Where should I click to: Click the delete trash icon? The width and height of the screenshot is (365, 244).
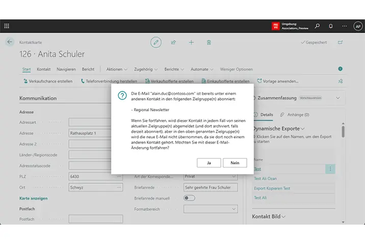point(209,42)
